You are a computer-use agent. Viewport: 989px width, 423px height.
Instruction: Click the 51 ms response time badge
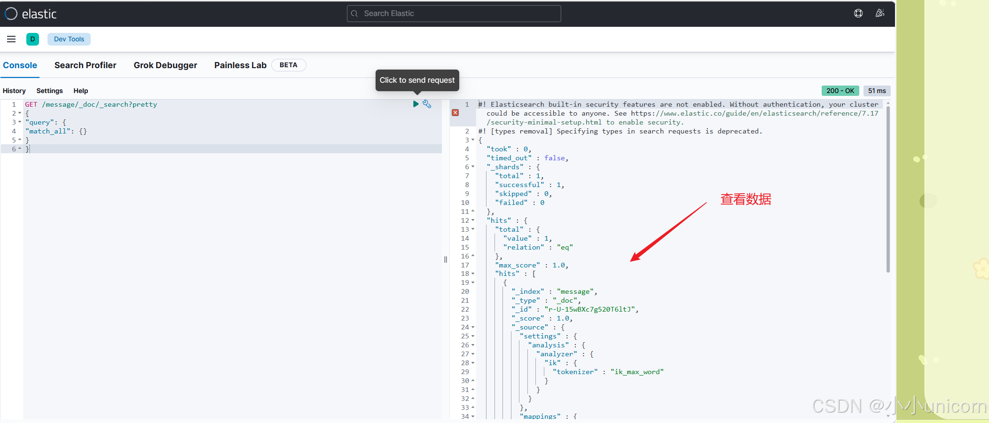(877, 91)
